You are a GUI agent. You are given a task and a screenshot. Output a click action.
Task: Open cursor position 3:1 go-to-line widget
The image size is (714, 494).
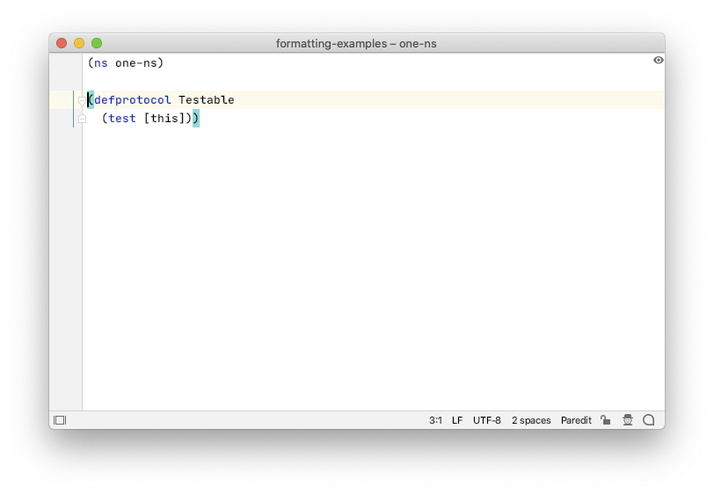435,420
